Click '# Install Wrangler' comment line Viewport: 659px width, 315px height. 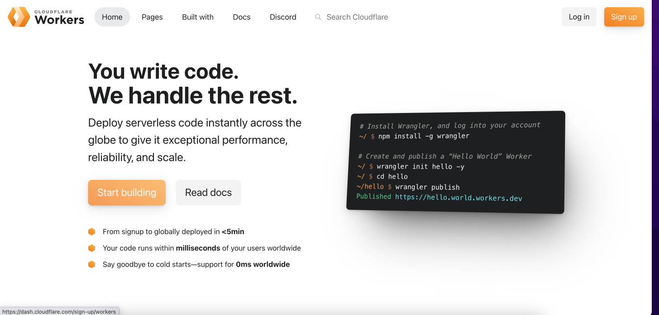pyautogui.click(x=450, y=125)
